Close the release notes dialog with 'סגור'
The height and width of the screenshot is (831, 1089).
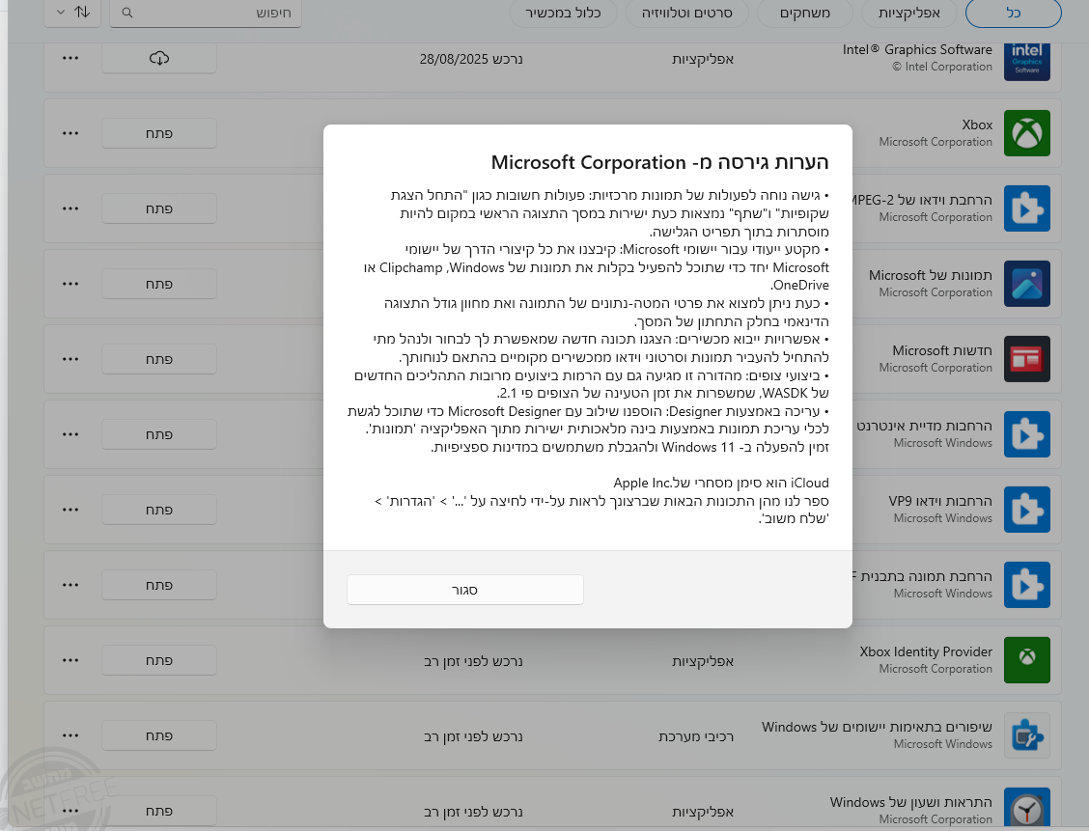click(465, 590)
